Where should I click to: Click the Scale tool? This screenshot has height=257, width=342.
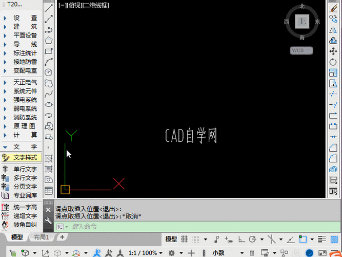[x=333, y=72]
